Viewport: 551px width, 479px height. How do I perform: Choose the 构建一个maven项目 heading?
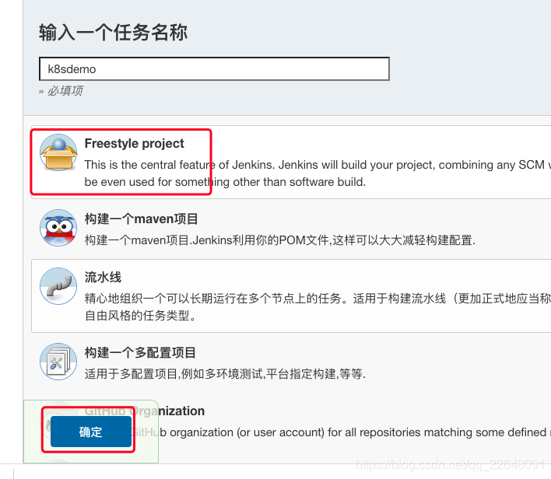(141, 219)
